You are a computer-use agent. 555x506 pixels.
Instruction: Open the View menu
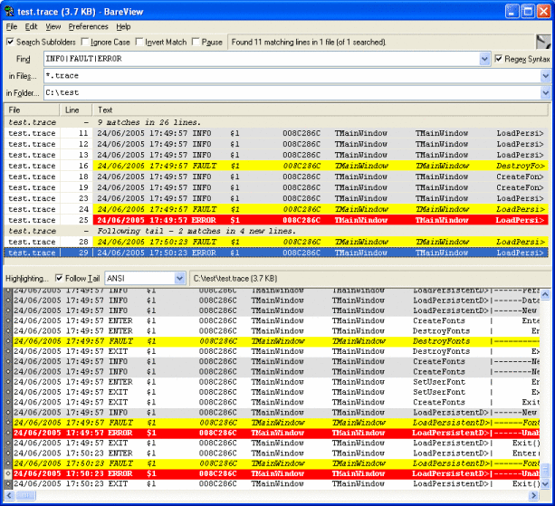53,27
